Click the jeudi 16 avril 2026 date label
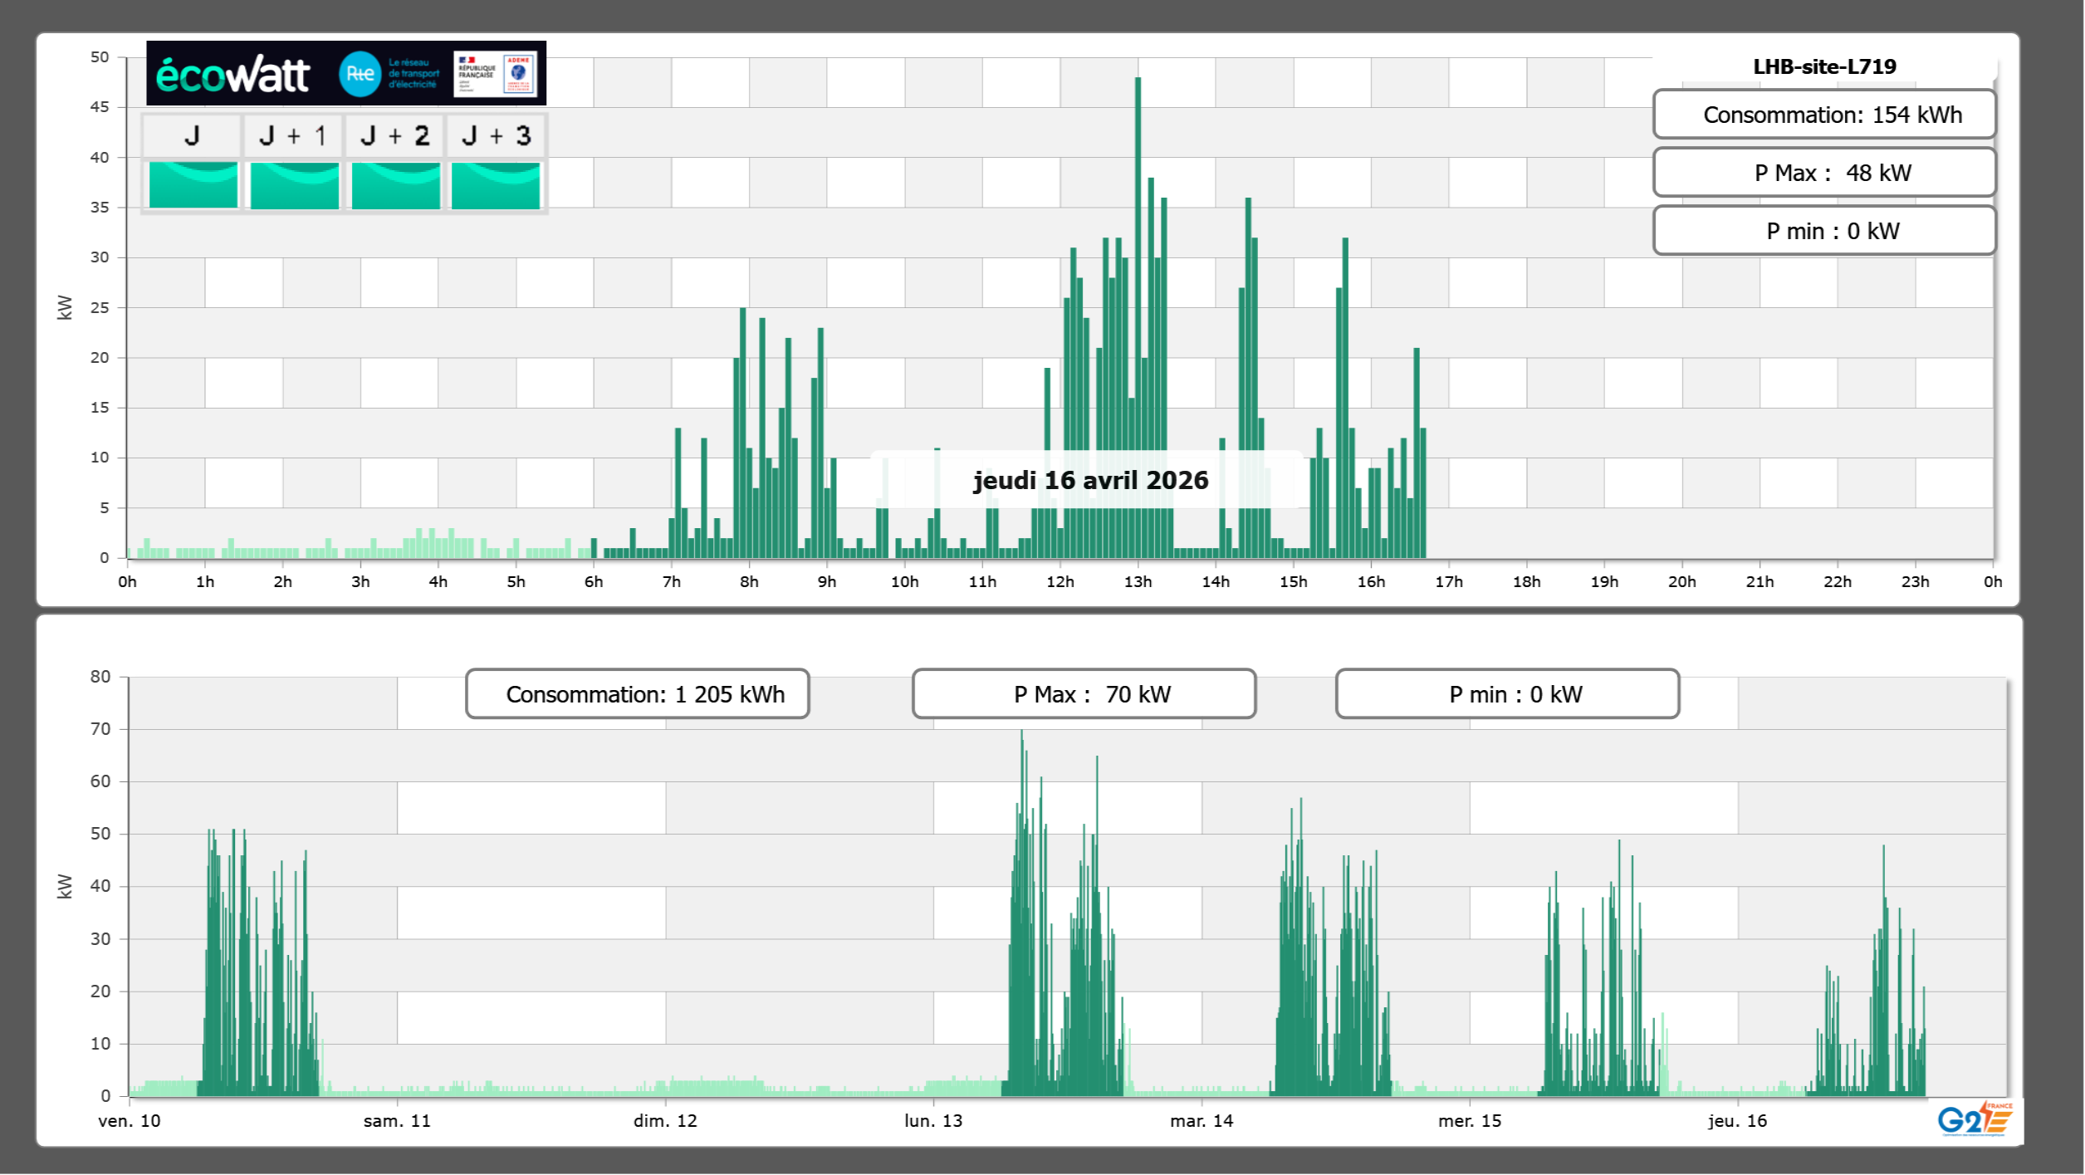The height and width of the screenshot is (1175, 2085). coord(1089,480)
